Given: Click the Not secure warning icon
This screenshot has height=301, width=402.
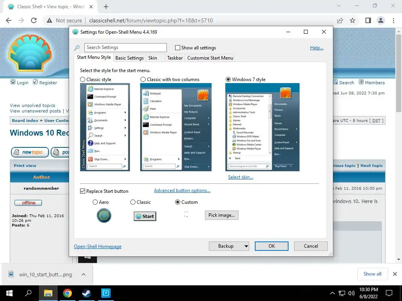Looking at the screenshot, I should point(49,20).
